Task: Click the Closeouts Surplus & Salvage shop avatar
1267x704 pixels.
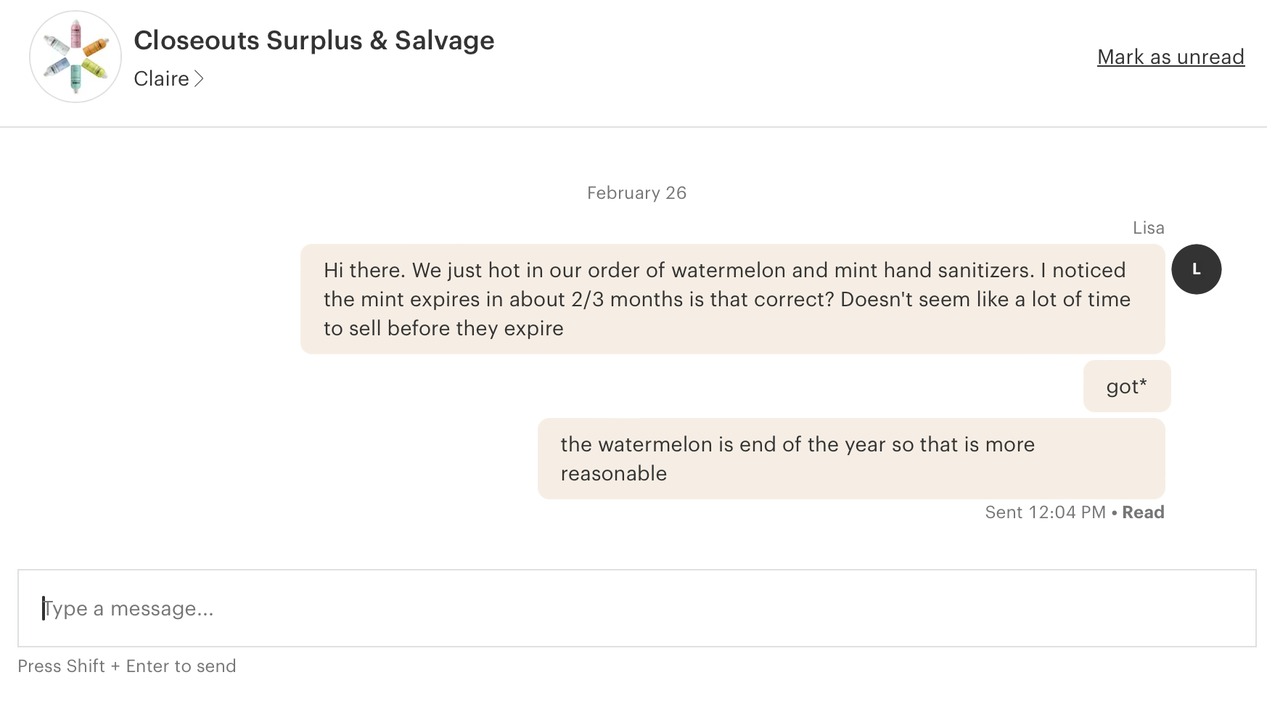Action: click(x=75, y=57)
